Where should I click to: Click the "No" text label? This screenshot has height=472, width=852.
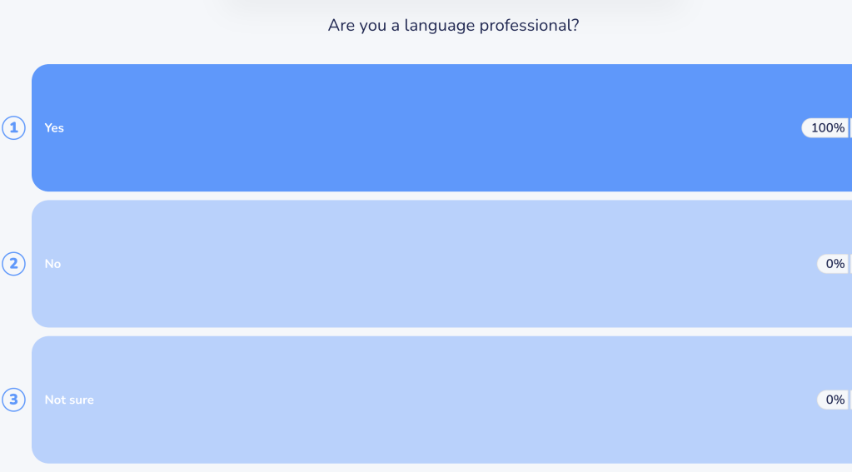click(x=52, y=264)
